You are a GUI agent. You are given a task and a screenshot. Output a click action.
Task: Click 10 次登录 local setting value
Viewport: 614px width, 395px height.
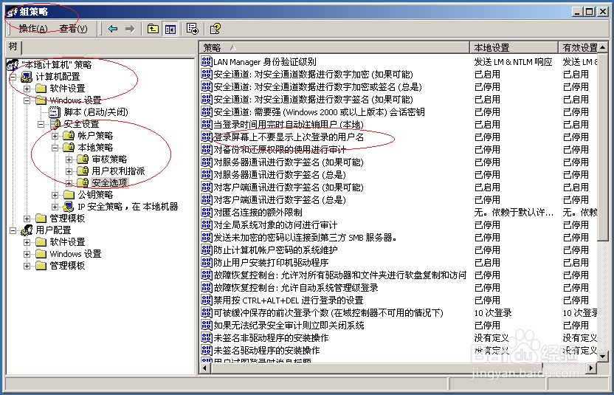tap(493, 313)
